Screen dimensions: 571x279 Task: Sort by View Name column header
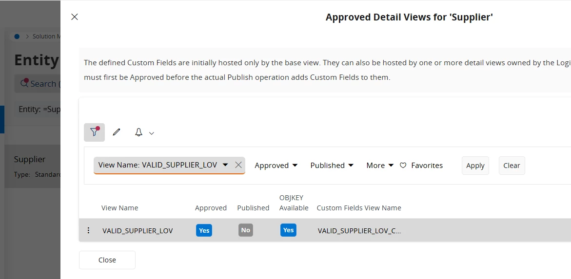coord(119,208)
